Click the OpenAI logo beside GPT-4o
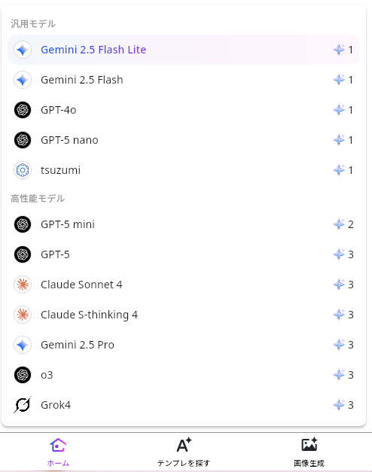This screenshot has width=372, height=472. (23, 110)
